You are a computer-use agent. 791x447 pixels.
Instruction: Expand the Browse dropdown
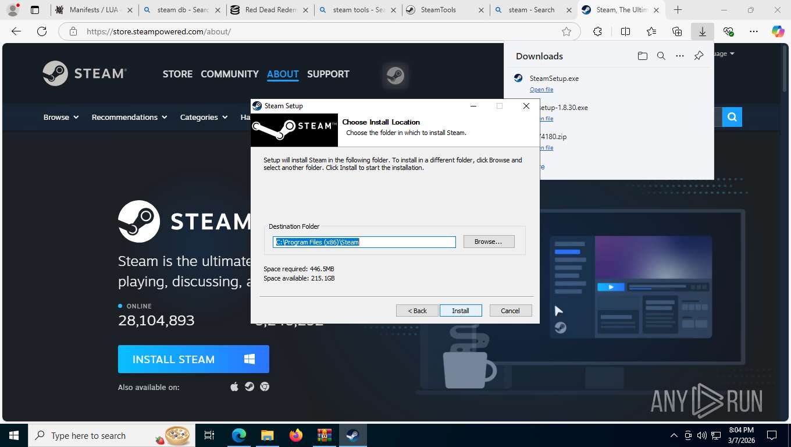(61, 117)
